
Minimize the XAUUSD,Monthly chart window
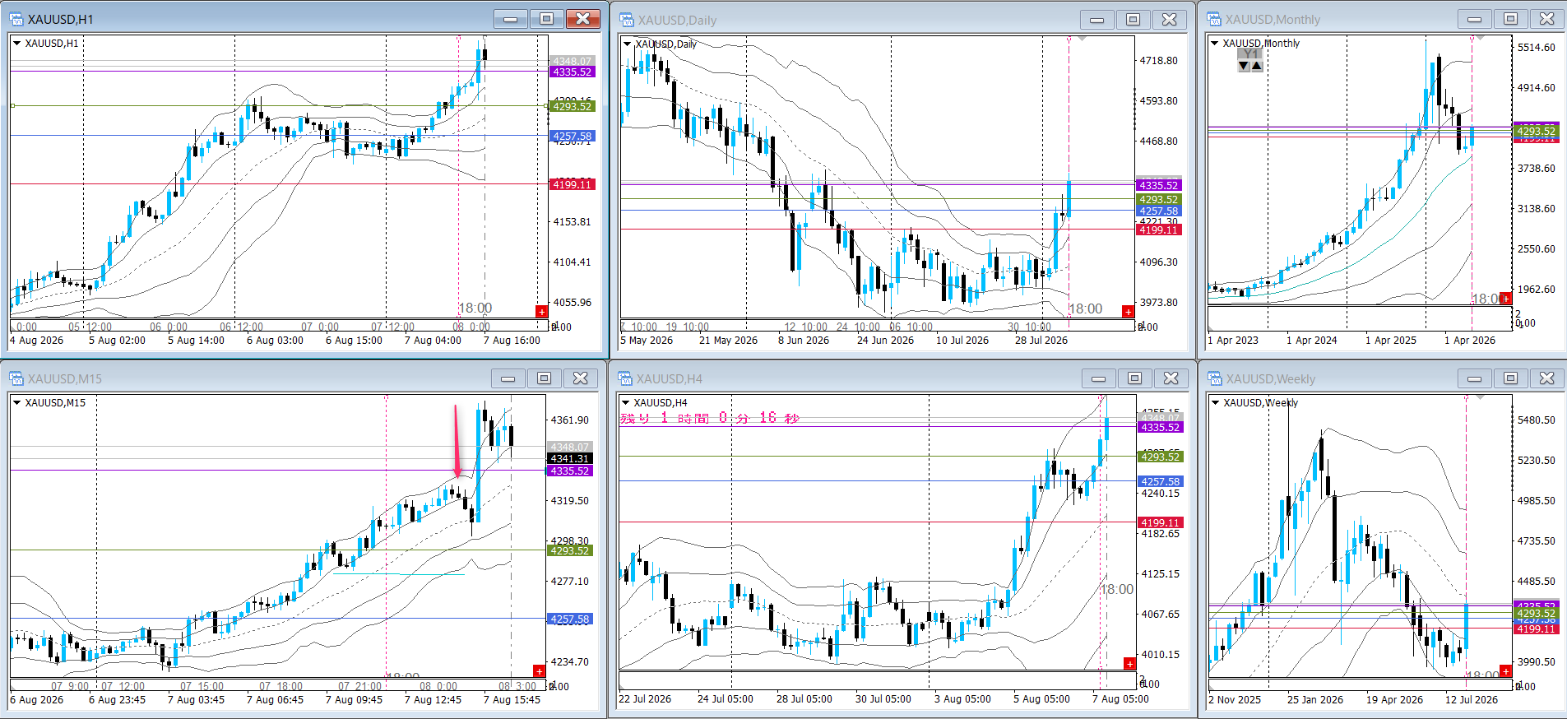tap(1474, 19)
